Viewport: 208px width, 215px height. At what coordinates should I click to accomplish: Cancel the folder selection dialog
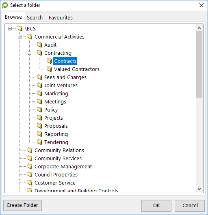coord(190,206)
